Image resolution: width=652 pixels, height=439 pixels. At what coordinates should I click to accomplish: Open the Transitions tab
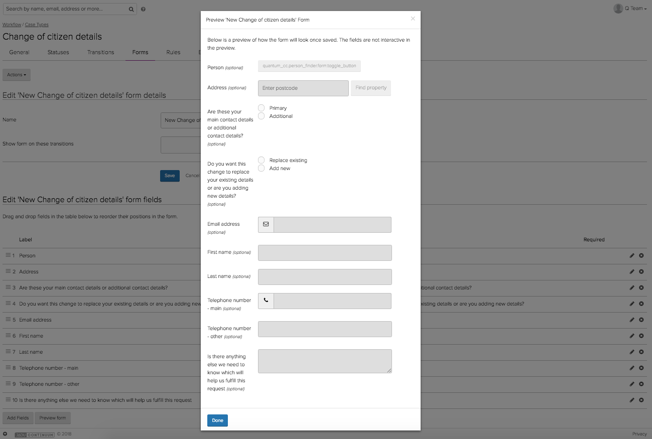point(100,52)
